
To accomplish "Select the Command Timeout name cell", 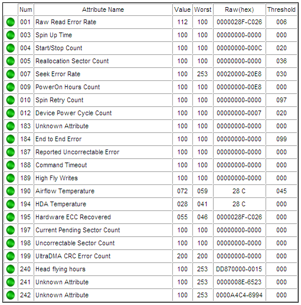I will click(x=103, y=165).
